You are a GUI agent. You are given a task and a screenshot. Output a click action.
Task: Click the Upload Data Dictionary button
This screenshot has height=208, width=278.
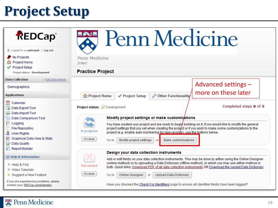click(172, 175)
